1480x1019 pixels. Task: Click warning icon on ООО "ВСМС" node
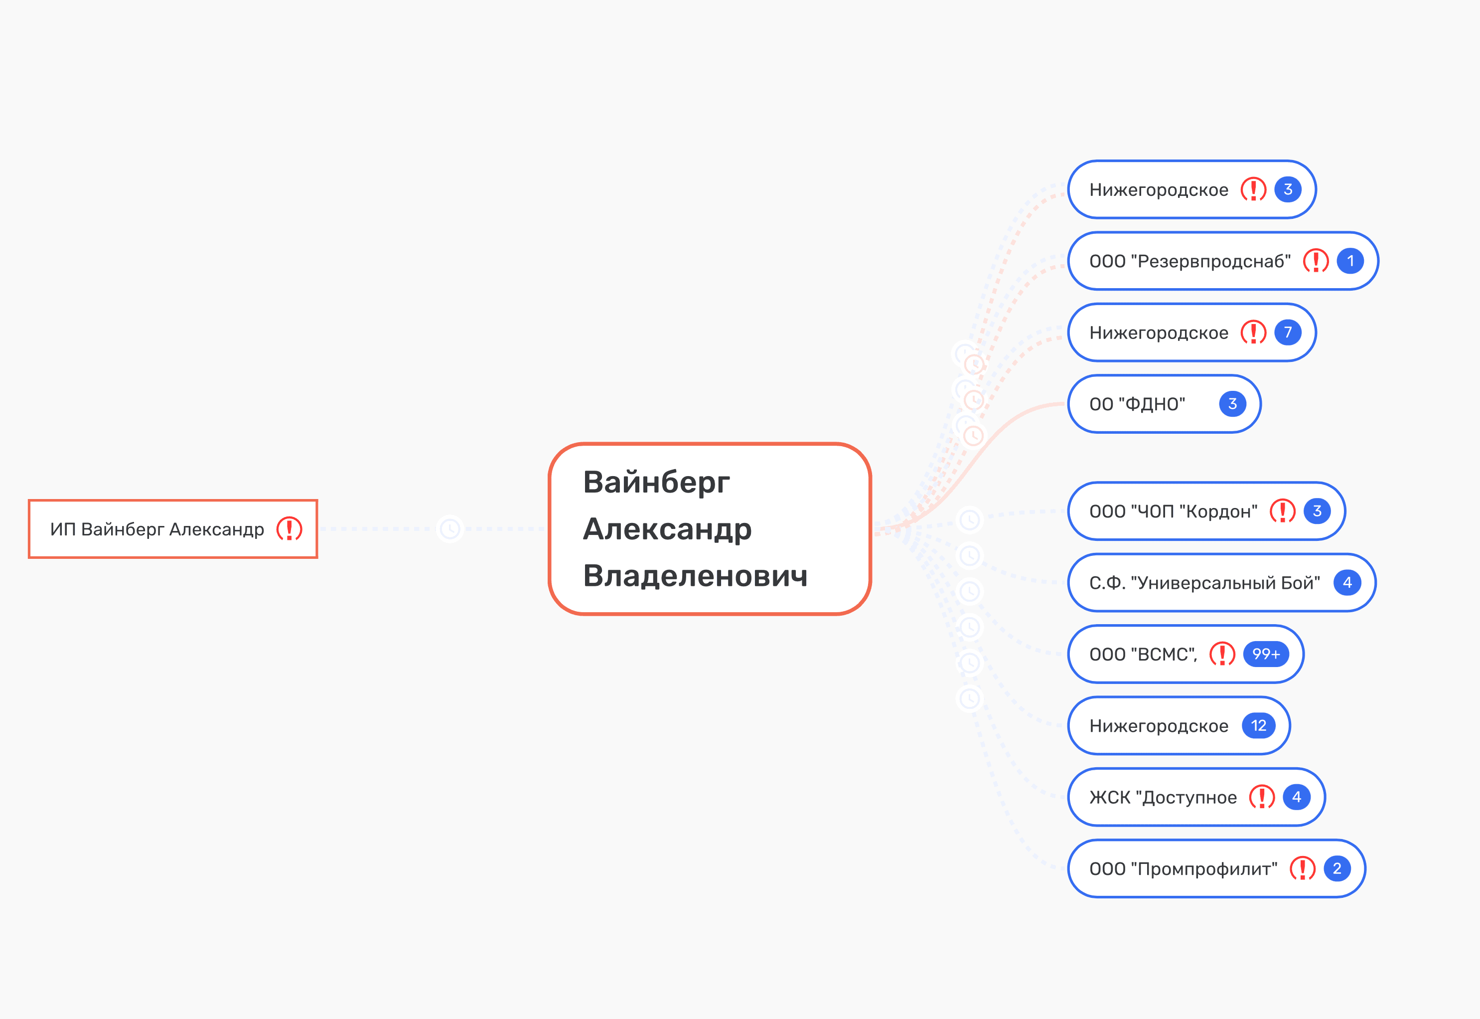coord(1222,655)
